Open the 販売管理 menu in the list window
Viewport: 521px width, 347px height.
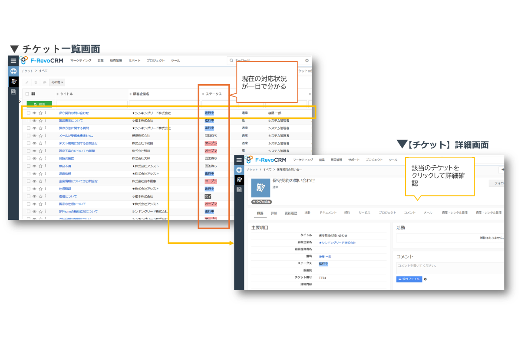116,61
